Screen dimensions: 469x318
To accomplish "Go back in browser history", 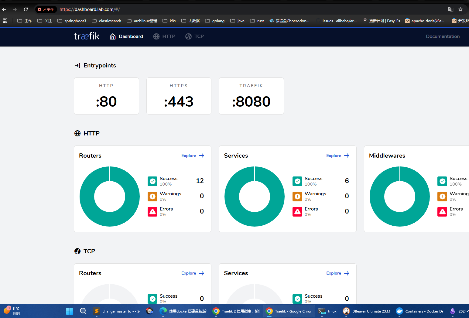I will point(4,9).
